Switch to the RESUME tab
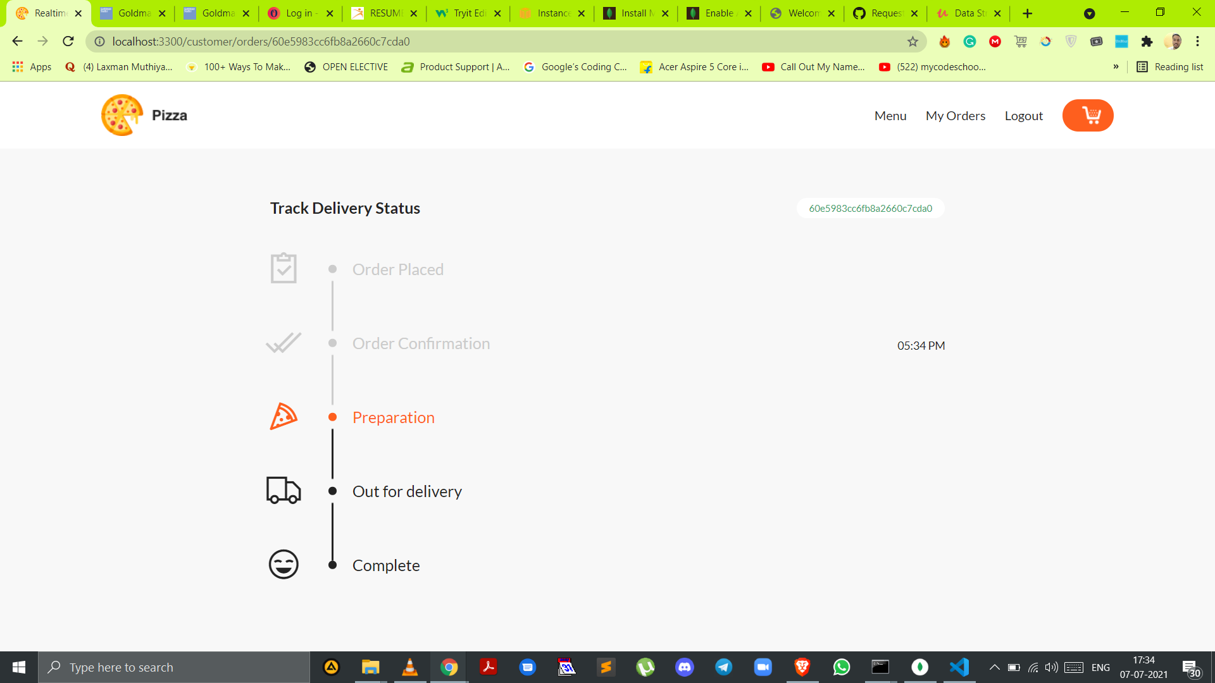The image size is (1215, 683). click(x=378, y=13)
